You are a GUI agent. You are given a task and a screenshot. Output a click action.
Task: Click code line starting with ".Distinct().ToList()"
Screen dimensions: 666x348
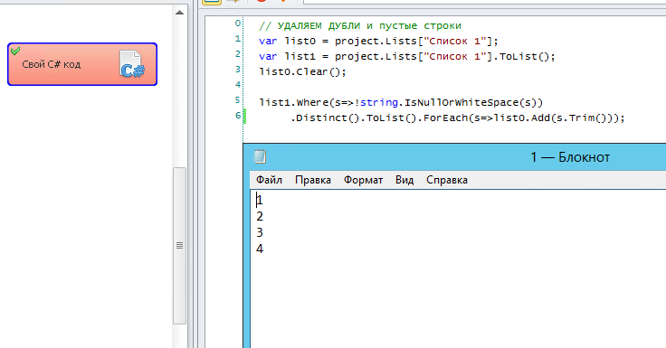[458, 118]
